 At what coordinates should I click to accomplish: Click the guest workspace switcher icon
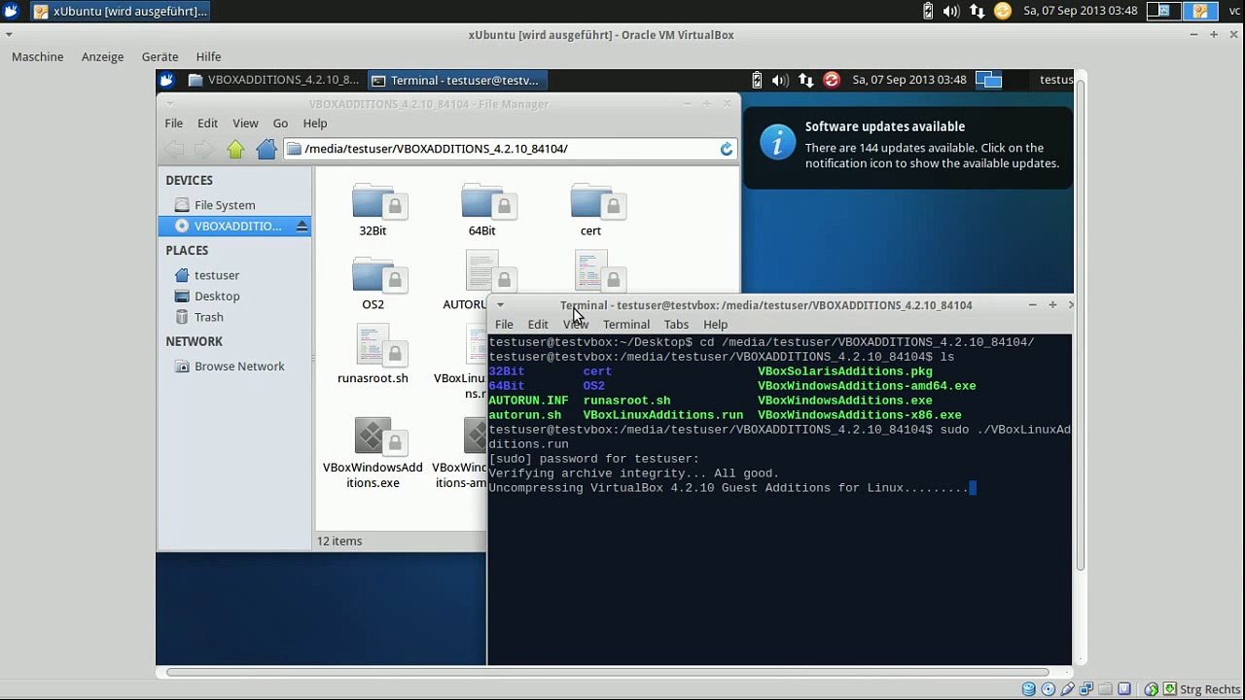click(989, 80)
